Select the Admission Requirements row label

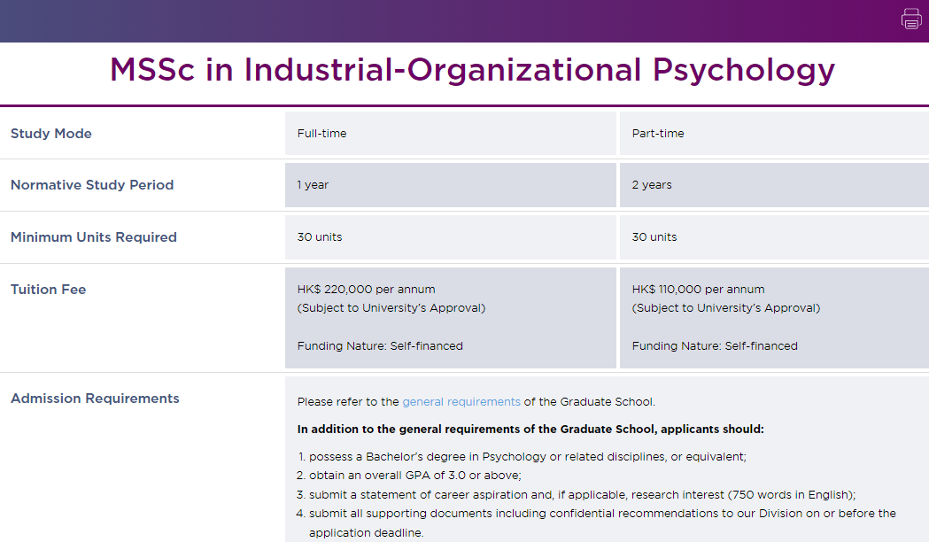95,399
